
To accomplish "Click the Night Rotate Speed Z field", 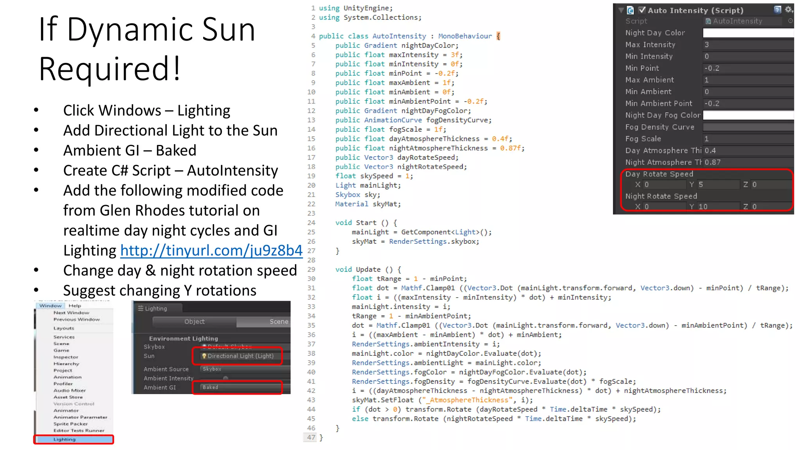I will pos(771,207).
